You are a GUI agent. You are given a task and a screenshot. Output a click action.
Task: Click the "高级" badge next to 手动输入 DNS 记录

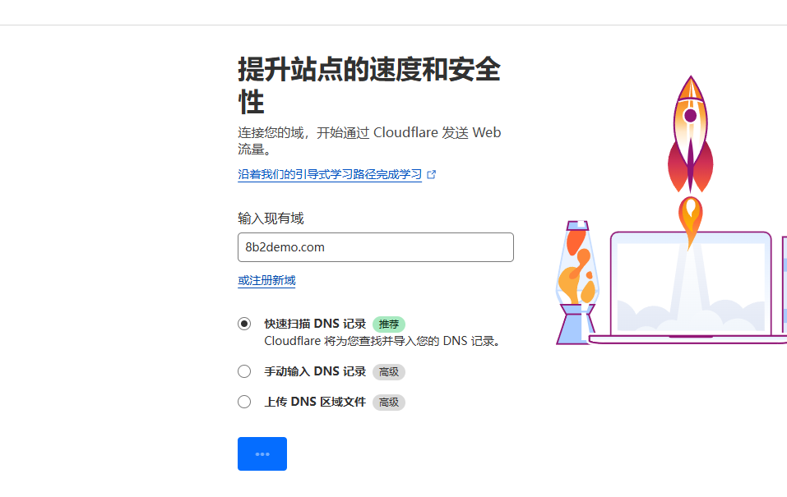click(387, 371)
